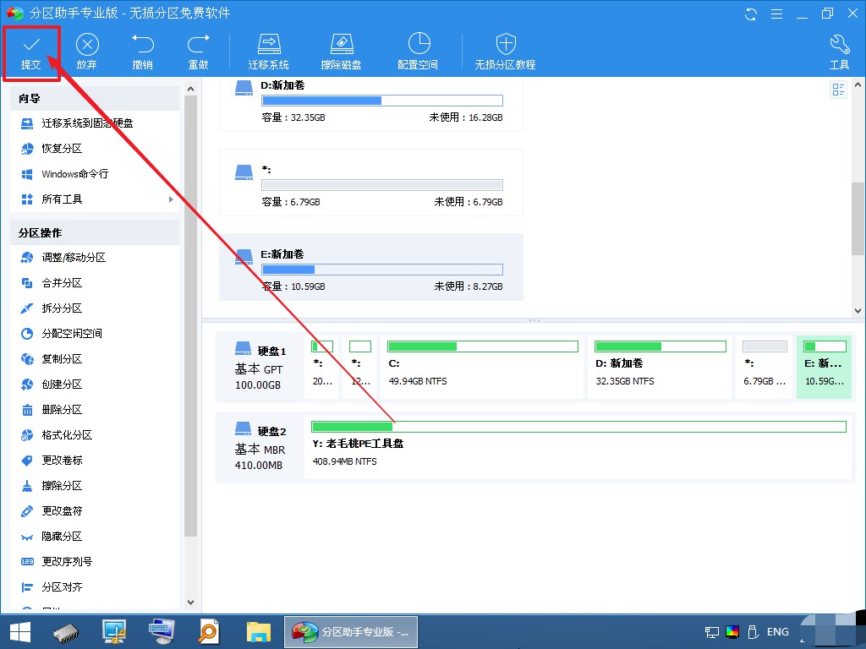Select Y: 老毛桃PE工具盘 partition
The width and height of the screenshot is (866, 649).
[578, 447]
